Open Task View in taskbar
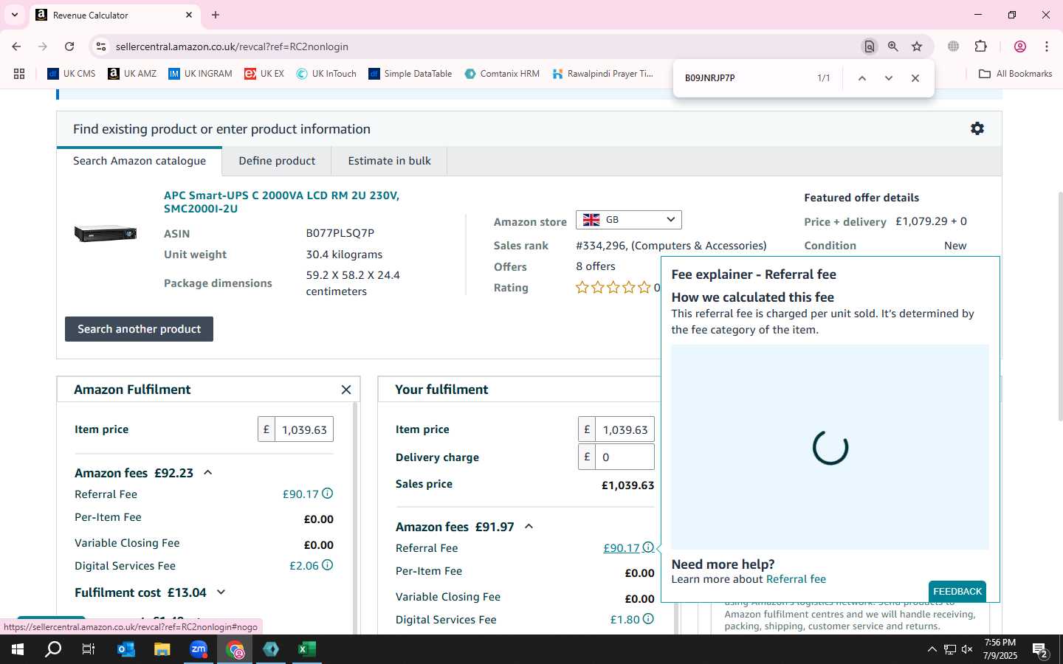Image resolution: width=1063 pixels, height=664 pixels. pos(89,649)
